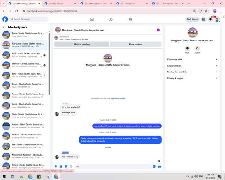
Task: Go to Facebook Home icon
Action: click(x=92, y=19)
